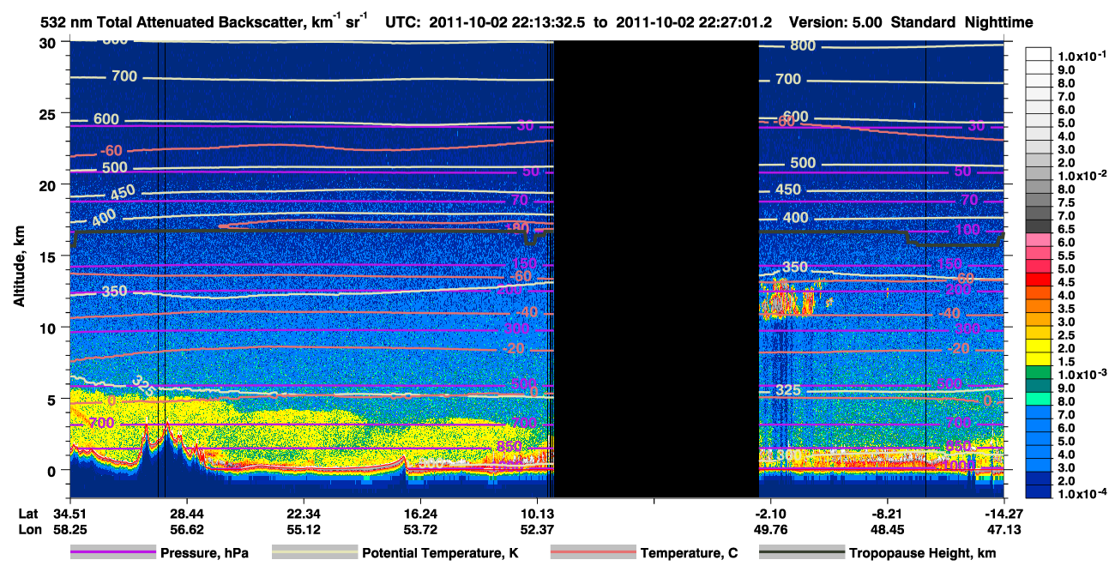Image resolution: width=1115 pixels, height=572 pixels.
Task: Select the salmon Temperature legend line sample
Action: [x=593, y=553]
